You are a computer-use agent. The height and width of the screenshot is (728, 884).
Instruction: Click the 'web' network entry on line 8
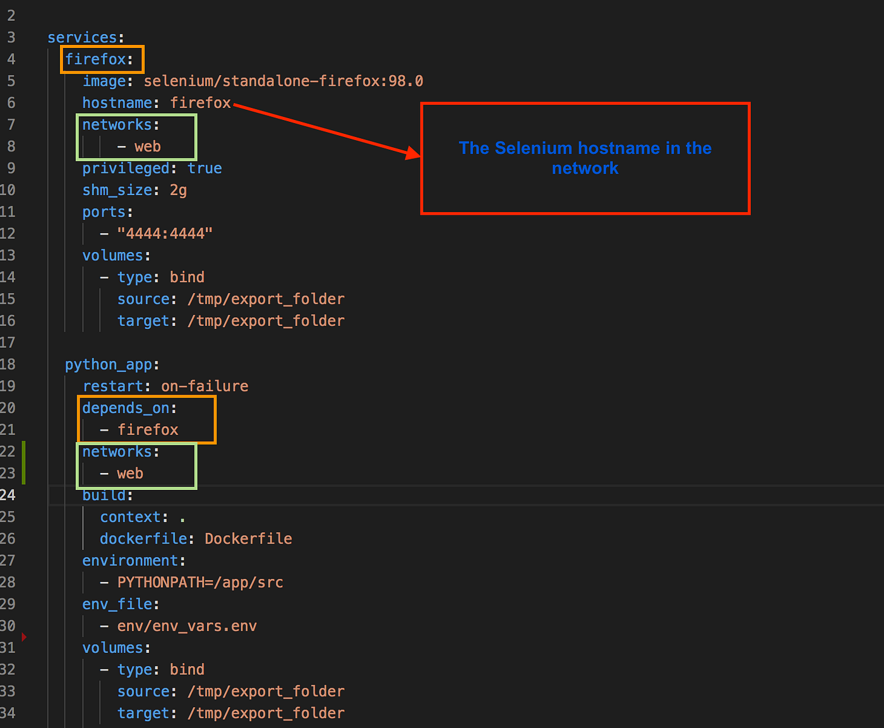pos(148,146)
